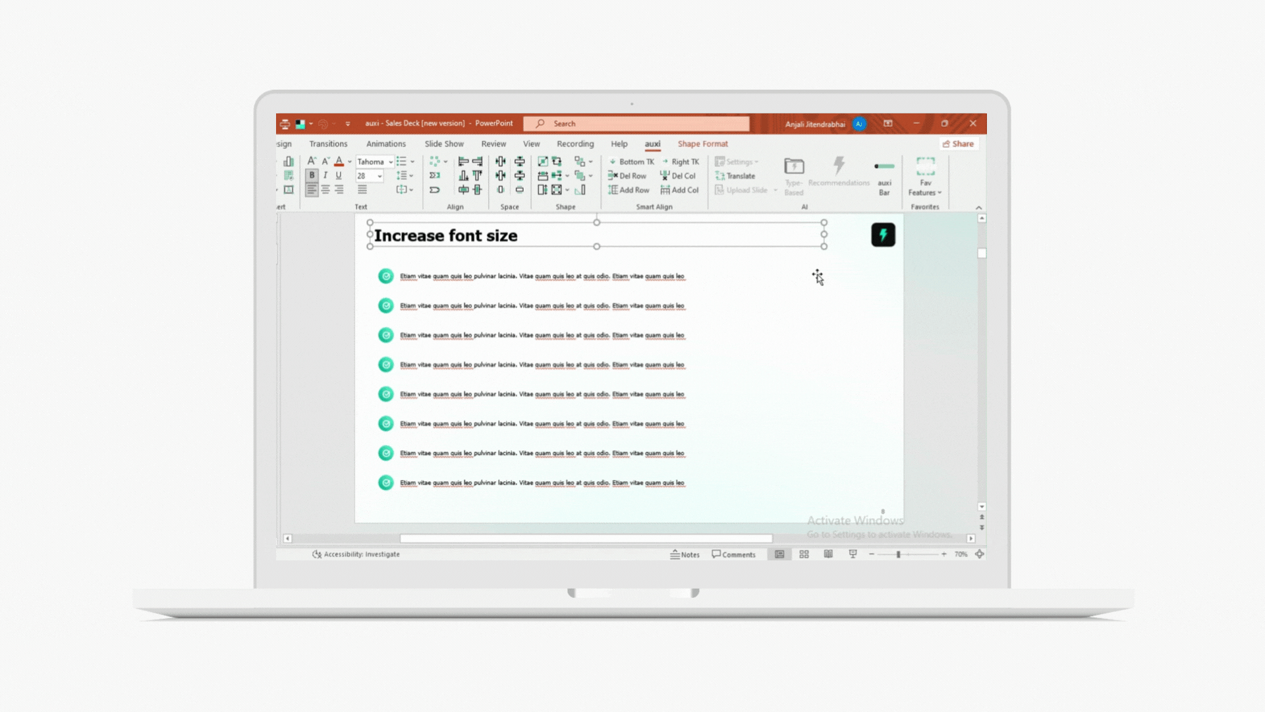Viewport: 1265px width, 712px height.
Task: Click the Translate icon in the AI group
Action: [x=735, y=176]
